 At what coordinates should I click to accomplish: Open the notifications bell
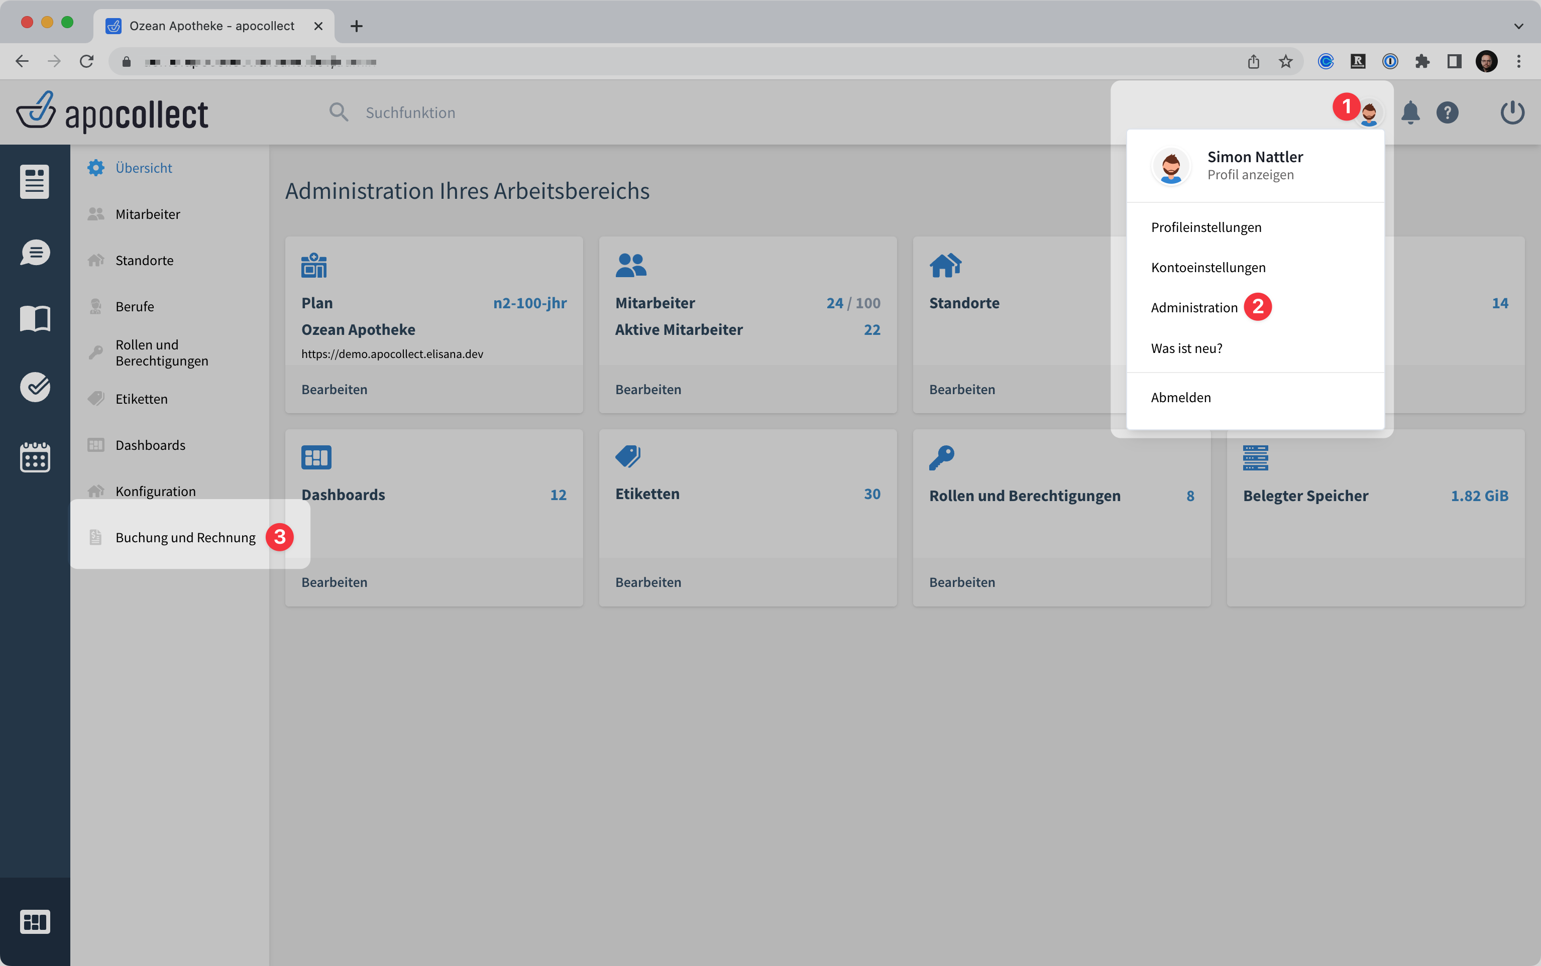1410,112
